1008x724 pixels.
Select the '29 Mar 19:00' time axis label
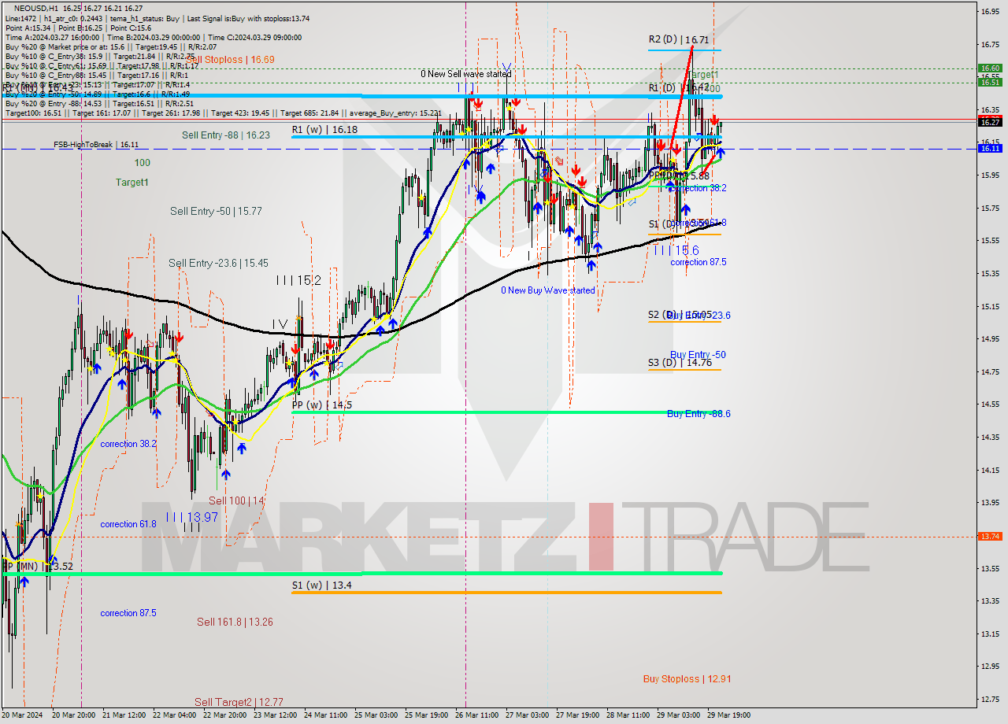[x=728, y=715]
